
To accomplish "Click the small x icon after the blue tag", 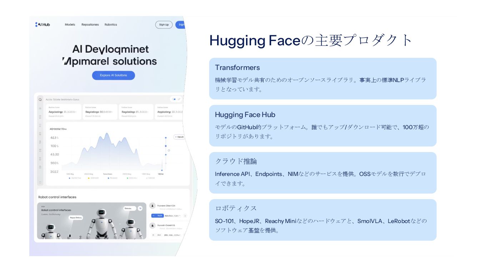I will pos(185,216).
